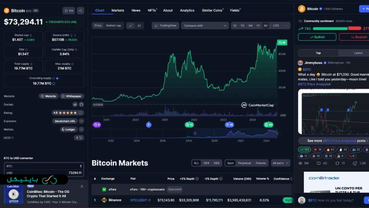Vote Bullish on community sentiment
This screenshot has height=208, width=369.
pos(317,37)
